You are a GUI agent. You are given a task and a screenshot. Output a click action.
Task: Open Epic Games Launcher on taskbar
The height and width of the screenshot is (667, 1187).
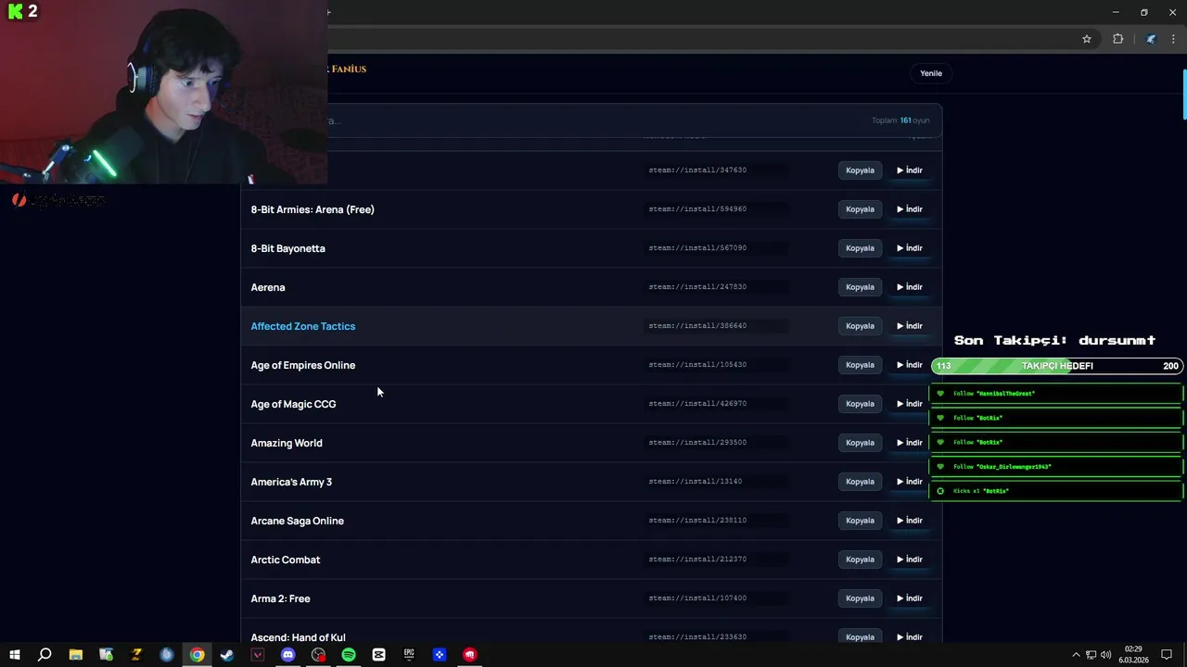point(409,655)
